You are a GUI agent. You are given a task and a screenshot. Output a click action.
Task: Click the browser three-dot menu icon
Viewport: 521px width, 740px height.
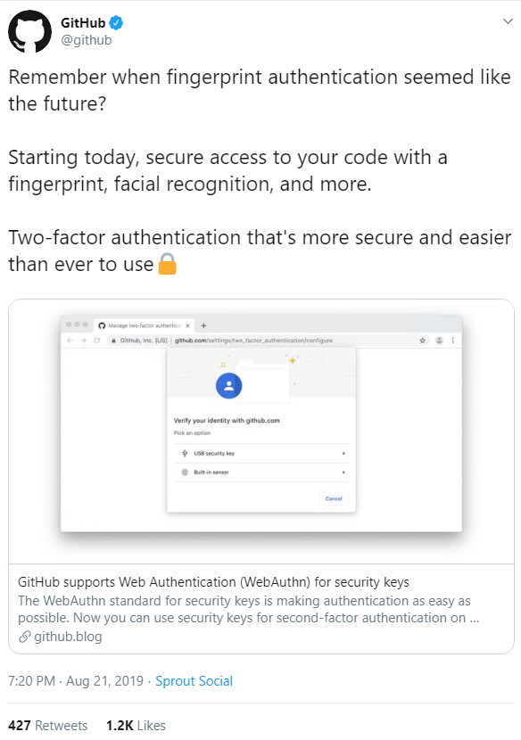pos(453,341)
